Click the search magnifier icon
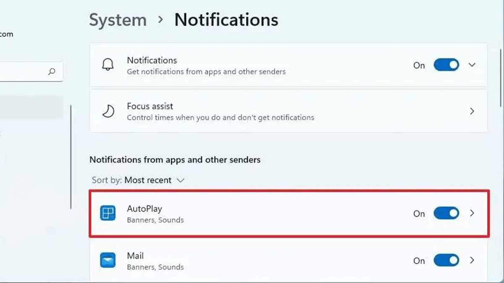 (x=52, y=72)
